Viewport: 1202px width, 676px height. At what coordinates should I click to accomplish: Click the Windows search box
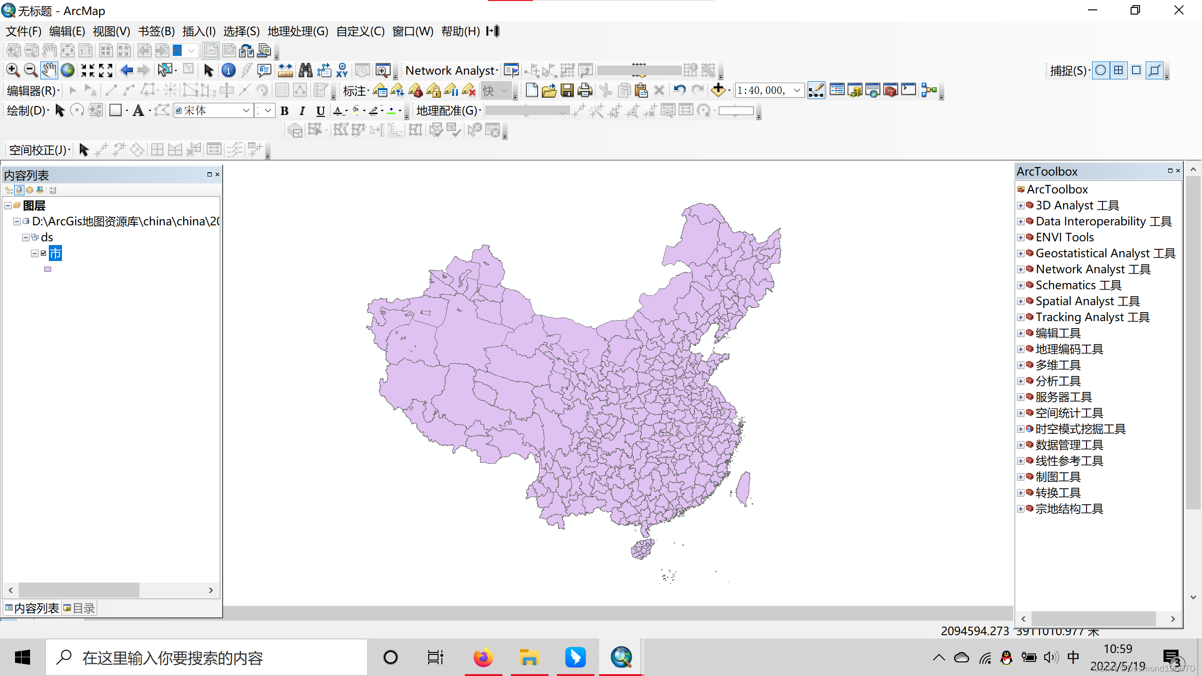coord(207,658)
